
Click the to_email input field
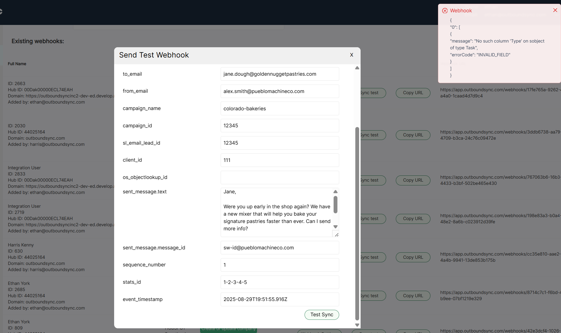click(x=280, y=74)
